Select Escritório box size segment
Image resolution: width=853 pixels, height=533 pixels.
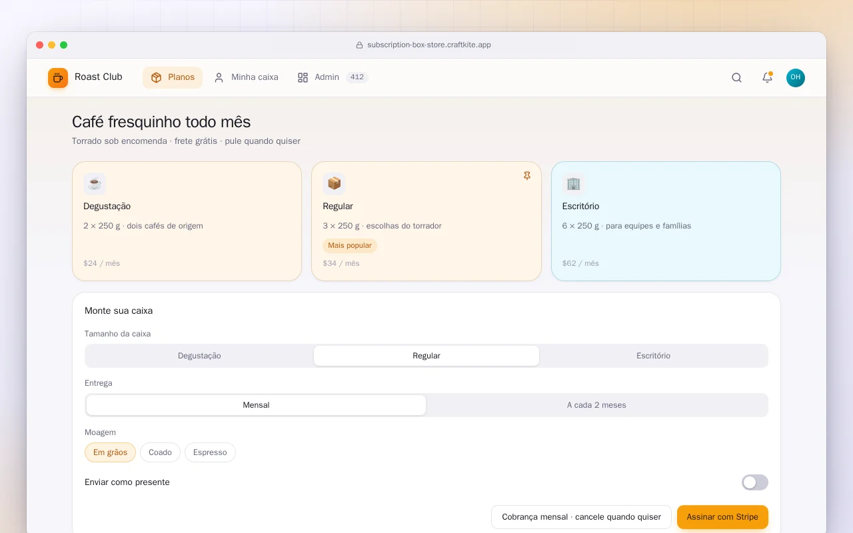tap(653, 356)
